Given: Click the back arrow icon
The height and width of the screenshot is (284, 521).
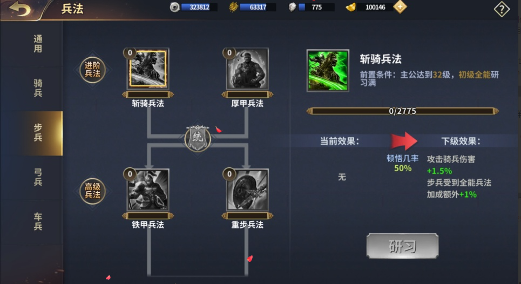Looking at the screenshot, I should [x=21, y=8].
